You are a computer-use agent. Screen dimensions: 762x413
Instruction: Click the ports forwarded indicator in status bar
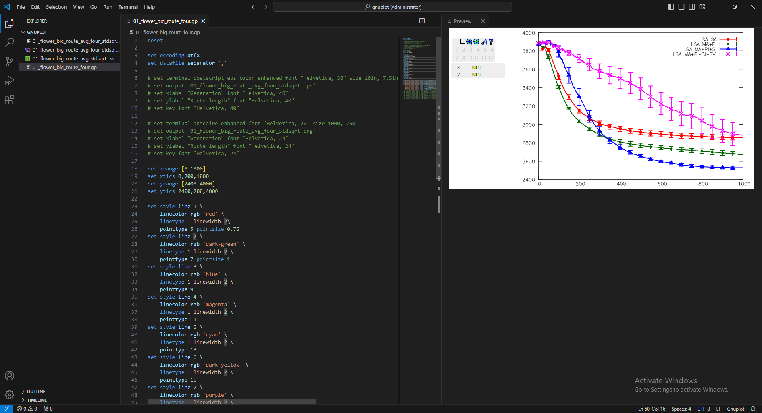(x=48, y=409)
